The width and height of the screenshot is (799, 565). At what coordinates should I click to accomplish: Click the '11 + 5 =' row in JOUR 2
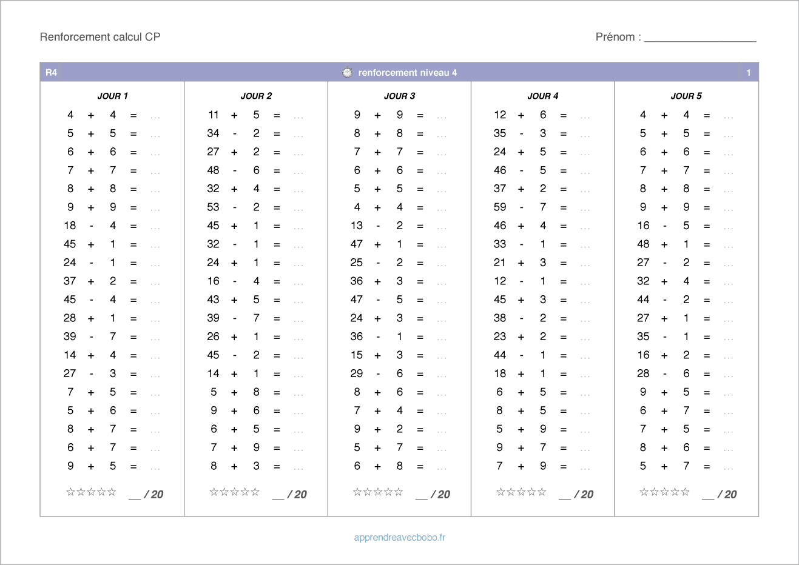pos(255,115)
